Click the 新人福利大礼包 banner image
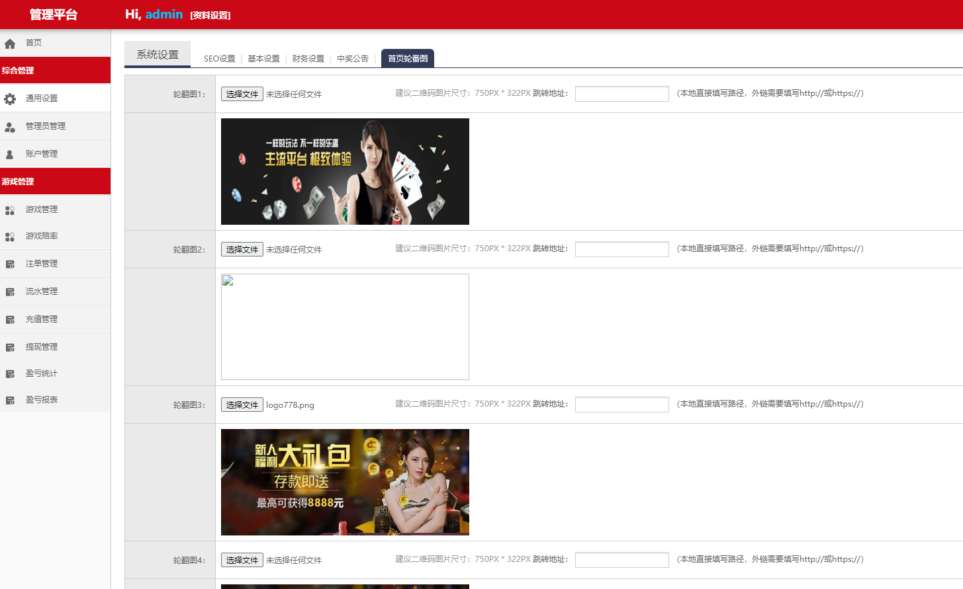Screen dimensions: 963x589 (345, 482)
